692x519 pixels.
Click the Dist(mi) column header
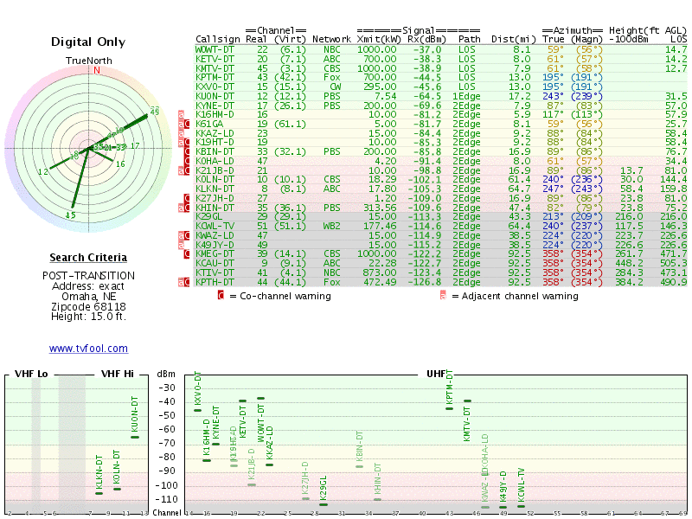pyautogui.click(x=514, y=39)
